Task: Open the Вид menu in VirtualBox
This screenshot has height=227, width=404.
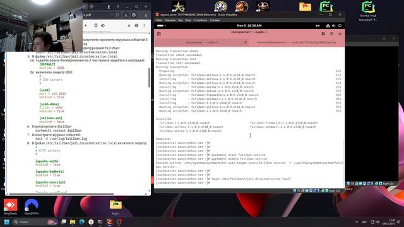Action: (x=181, y=20)
